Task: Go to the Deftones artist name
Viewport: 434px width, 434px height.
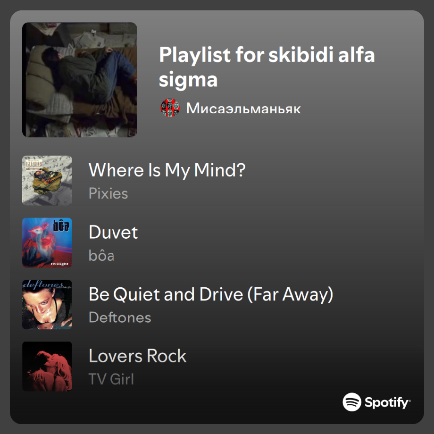Action: 120,317
